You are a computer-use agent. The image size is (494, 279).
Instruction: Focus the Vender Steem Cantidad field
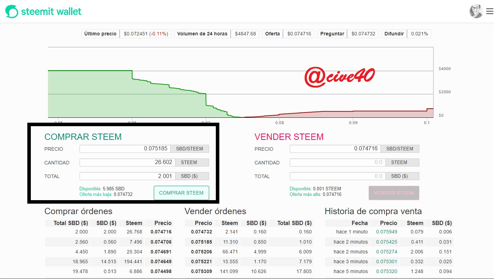tap(338, 162)
